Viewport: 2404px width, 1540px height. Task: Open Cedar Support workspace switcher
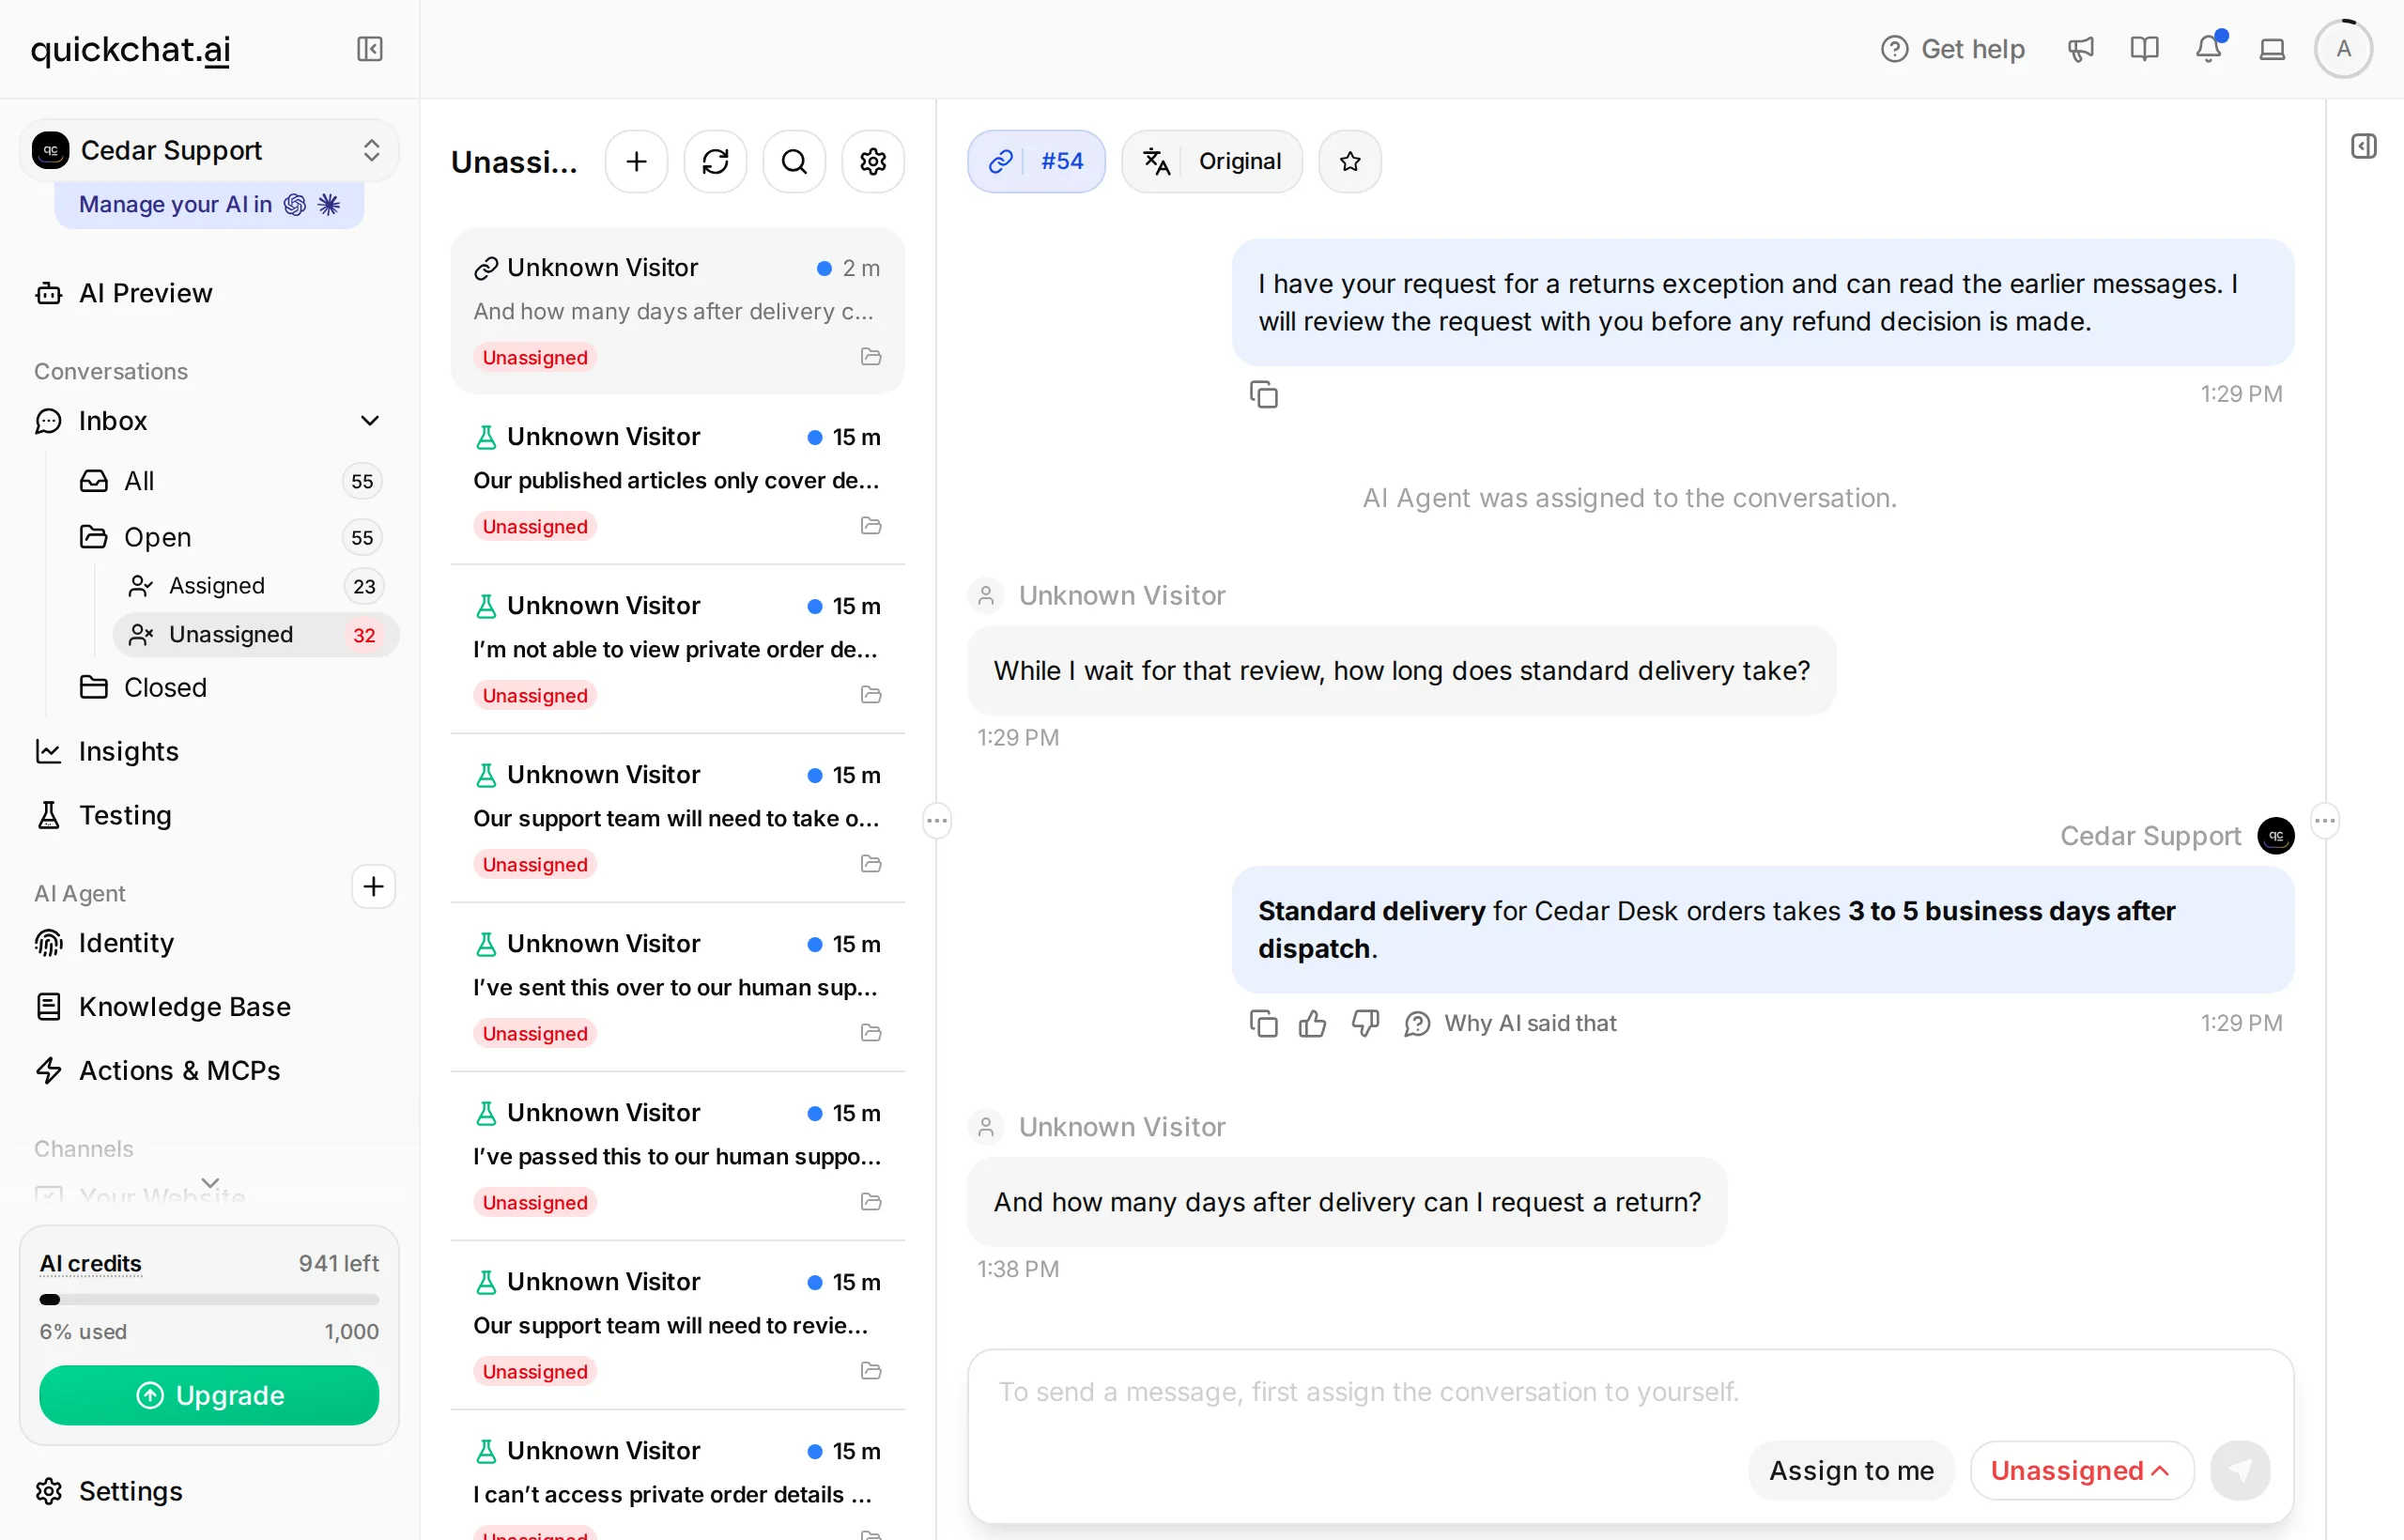[x=209, y=150]
